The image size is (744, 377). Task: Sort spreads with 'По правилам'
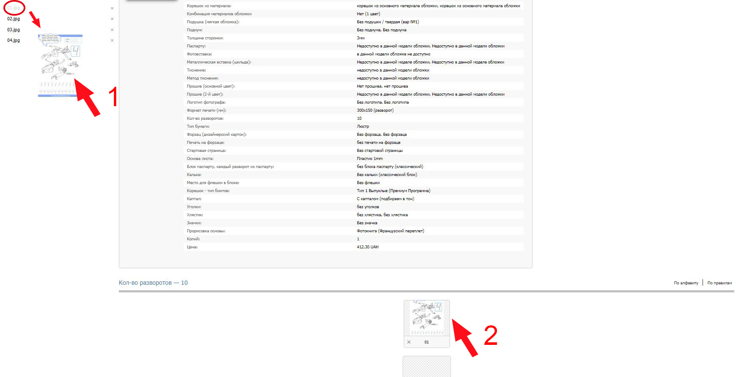tap(719, 283)
